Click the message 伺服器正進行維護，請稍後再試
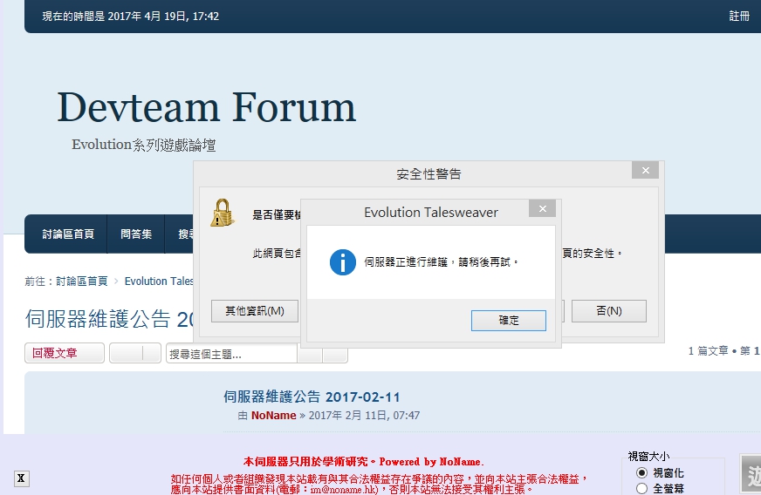The height and width of the screenshot is (495, 761). click(442, 262)
